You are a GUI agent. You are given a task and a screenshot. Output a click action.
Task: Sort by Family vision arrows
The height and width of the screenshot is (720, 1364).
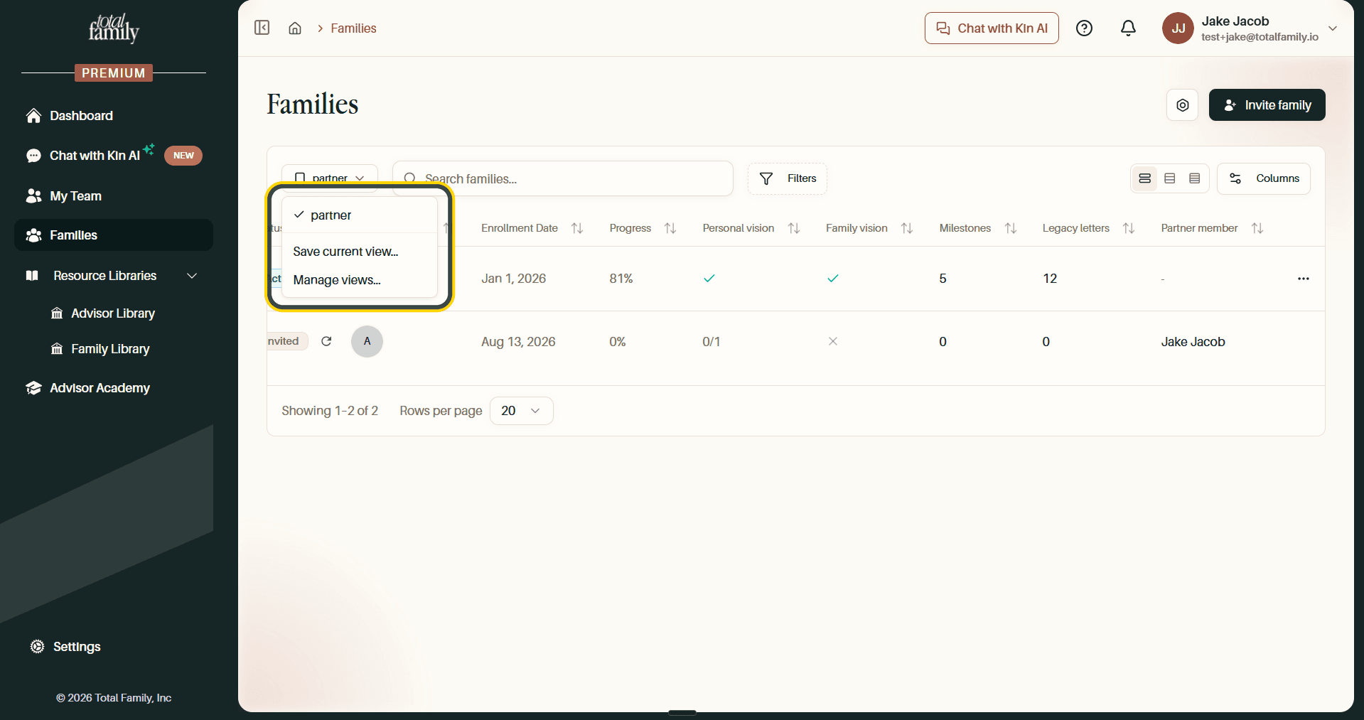pos(907,228)
